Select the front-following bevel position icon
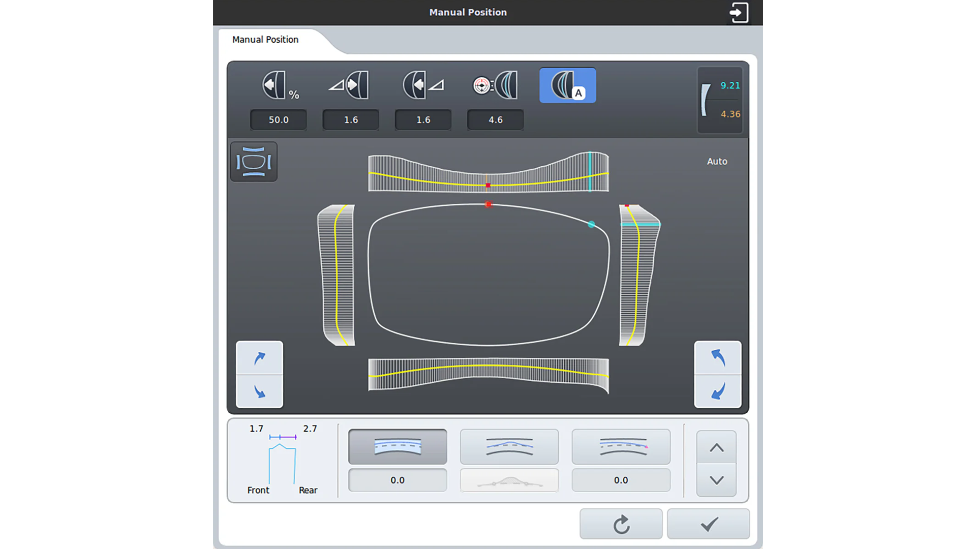This screenshot has width=976, height=549. 351,85
